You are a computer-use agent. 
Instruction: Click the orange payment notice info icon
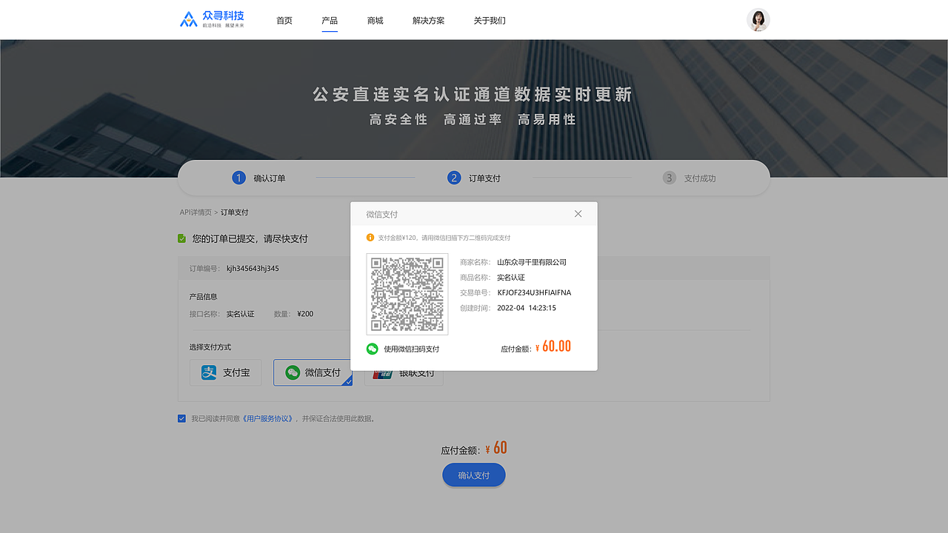pos(371,238)
